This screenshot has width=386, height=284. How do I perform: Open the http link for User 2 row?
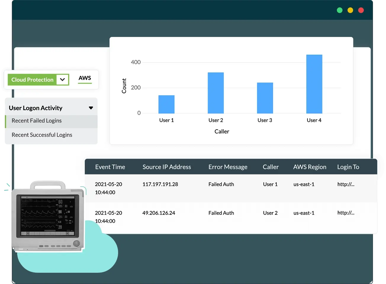click(346, 213)
